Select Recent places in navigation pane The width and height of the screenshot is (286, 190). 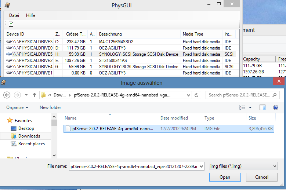tap(28, 144)
